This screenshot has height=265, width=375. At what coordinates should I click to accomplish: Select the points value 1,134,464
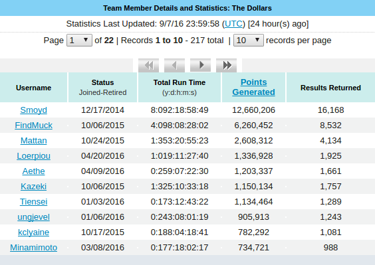pos(253,202)
